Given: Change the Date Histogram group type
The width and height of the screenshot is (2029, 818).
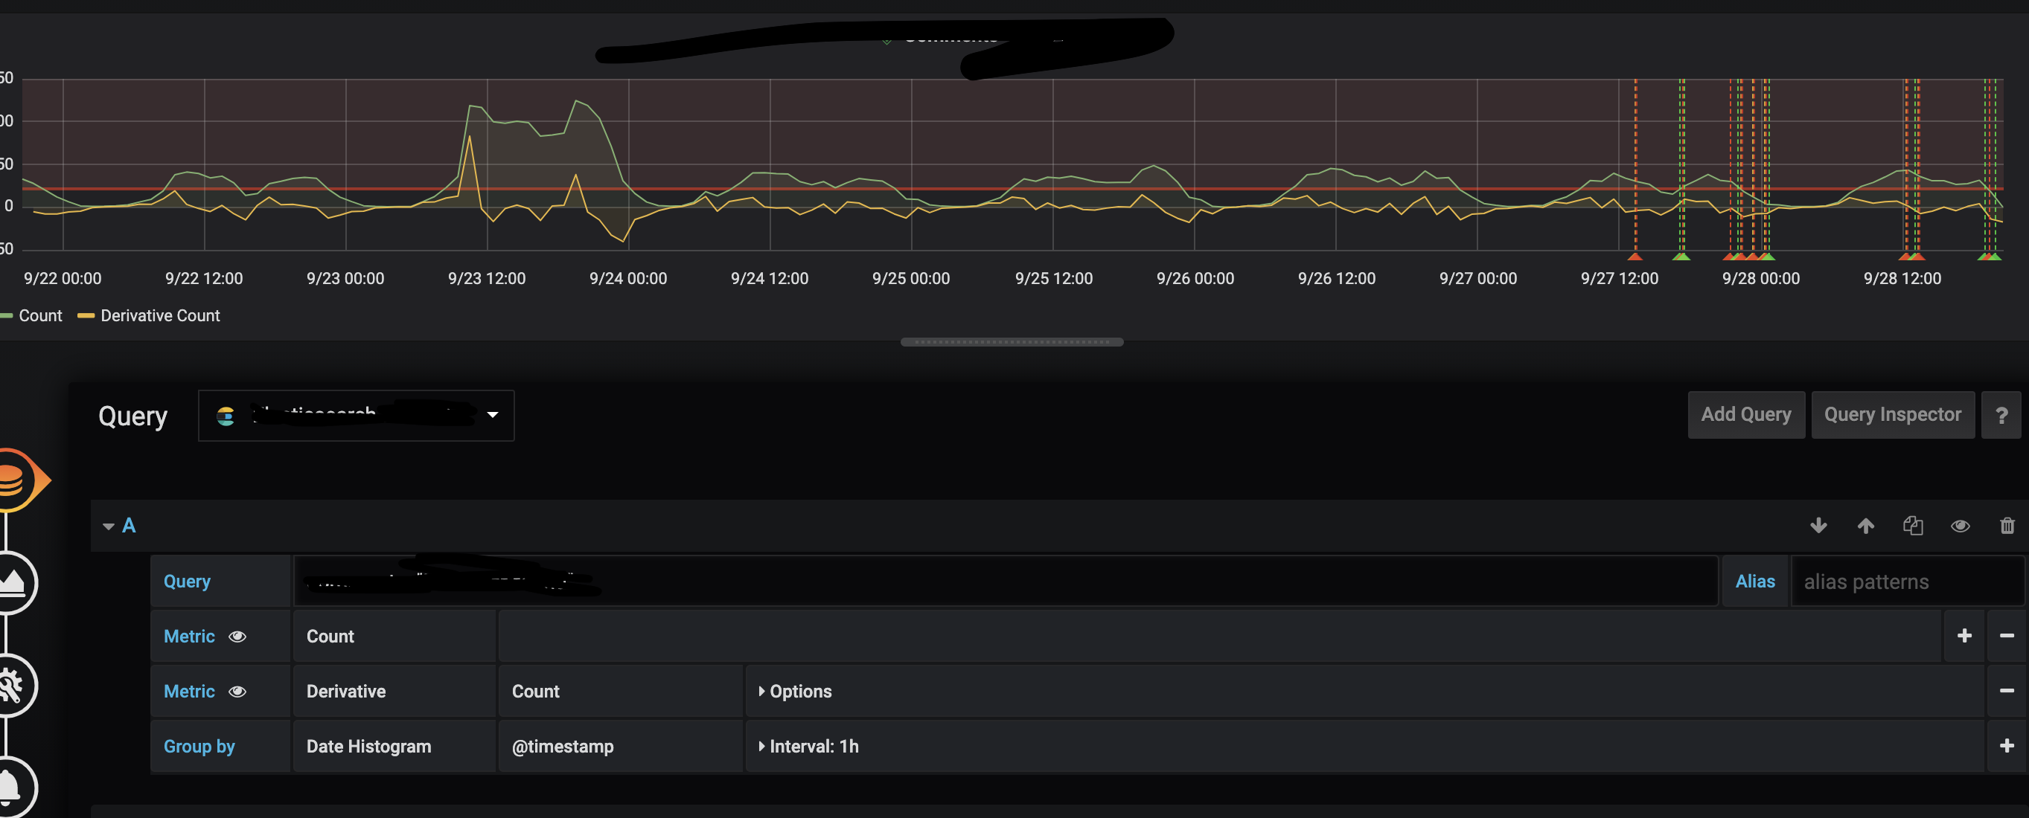Looking at the screenshot, I should [x=394, y=747].
